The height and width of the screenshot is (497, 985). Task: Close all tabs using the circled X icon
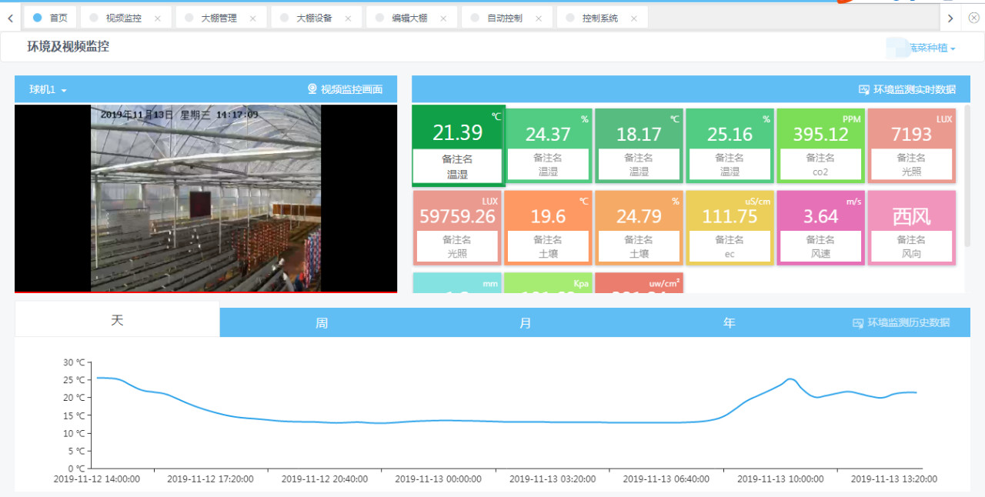[x=973, y=18]
